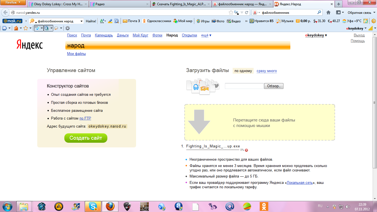
Task: Open Мой мир from the toolbar
Action: 183,21
